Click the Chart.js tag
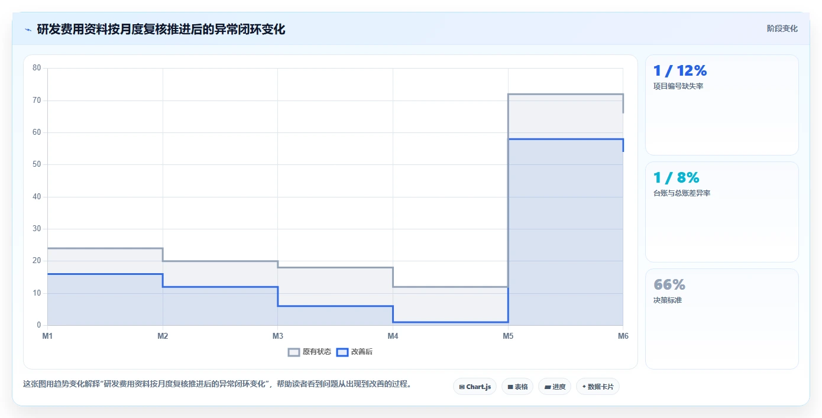The image size is (822, 418). 475,387
